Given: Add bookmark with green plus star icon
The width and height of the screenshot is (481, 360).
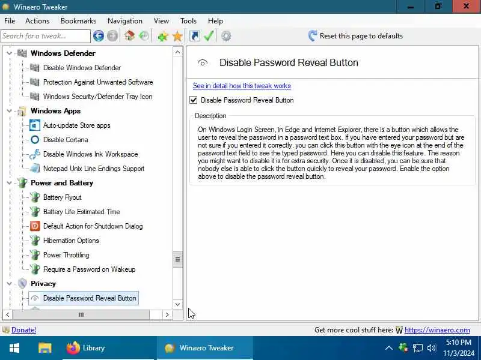Looking at the screenshot, I should coord(163,36).
